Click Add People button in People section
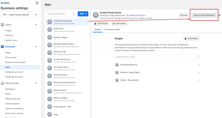This screenshot has width=222, height=118. click(x=191, y=38)
